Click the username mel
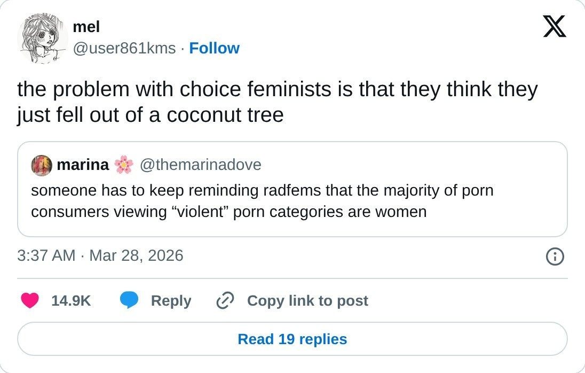 point(86,27)
